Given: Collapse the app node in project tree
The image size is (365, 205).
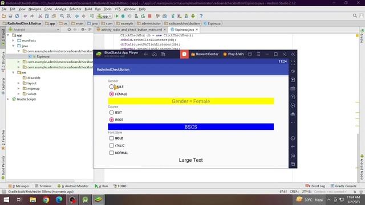Looking at the screenshot, I should (8, 35).
